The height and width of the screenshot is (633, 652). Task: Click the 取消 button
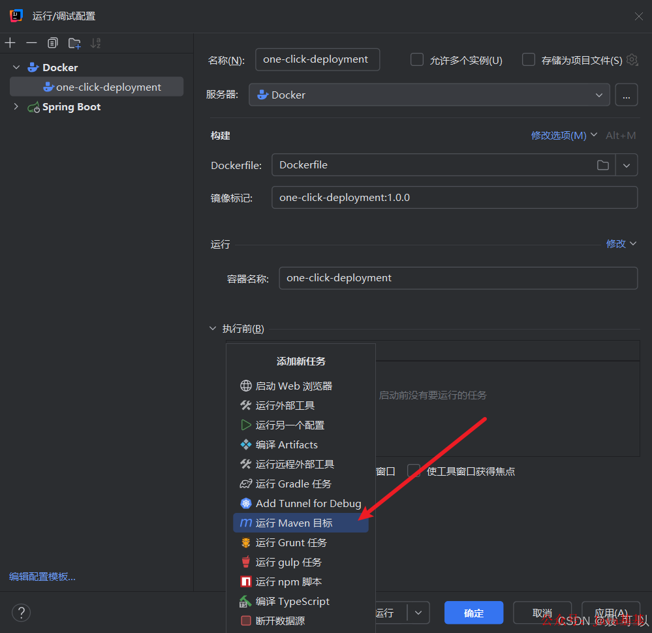(x=542, y=613)
